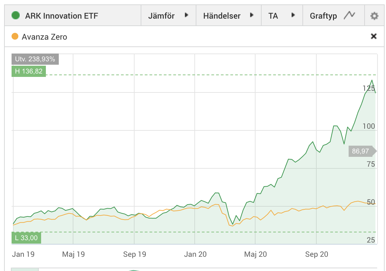This screenshot has width=386, height=271.
Task: Click the line chart icon beside Graftyp
Action: (349, 16)
